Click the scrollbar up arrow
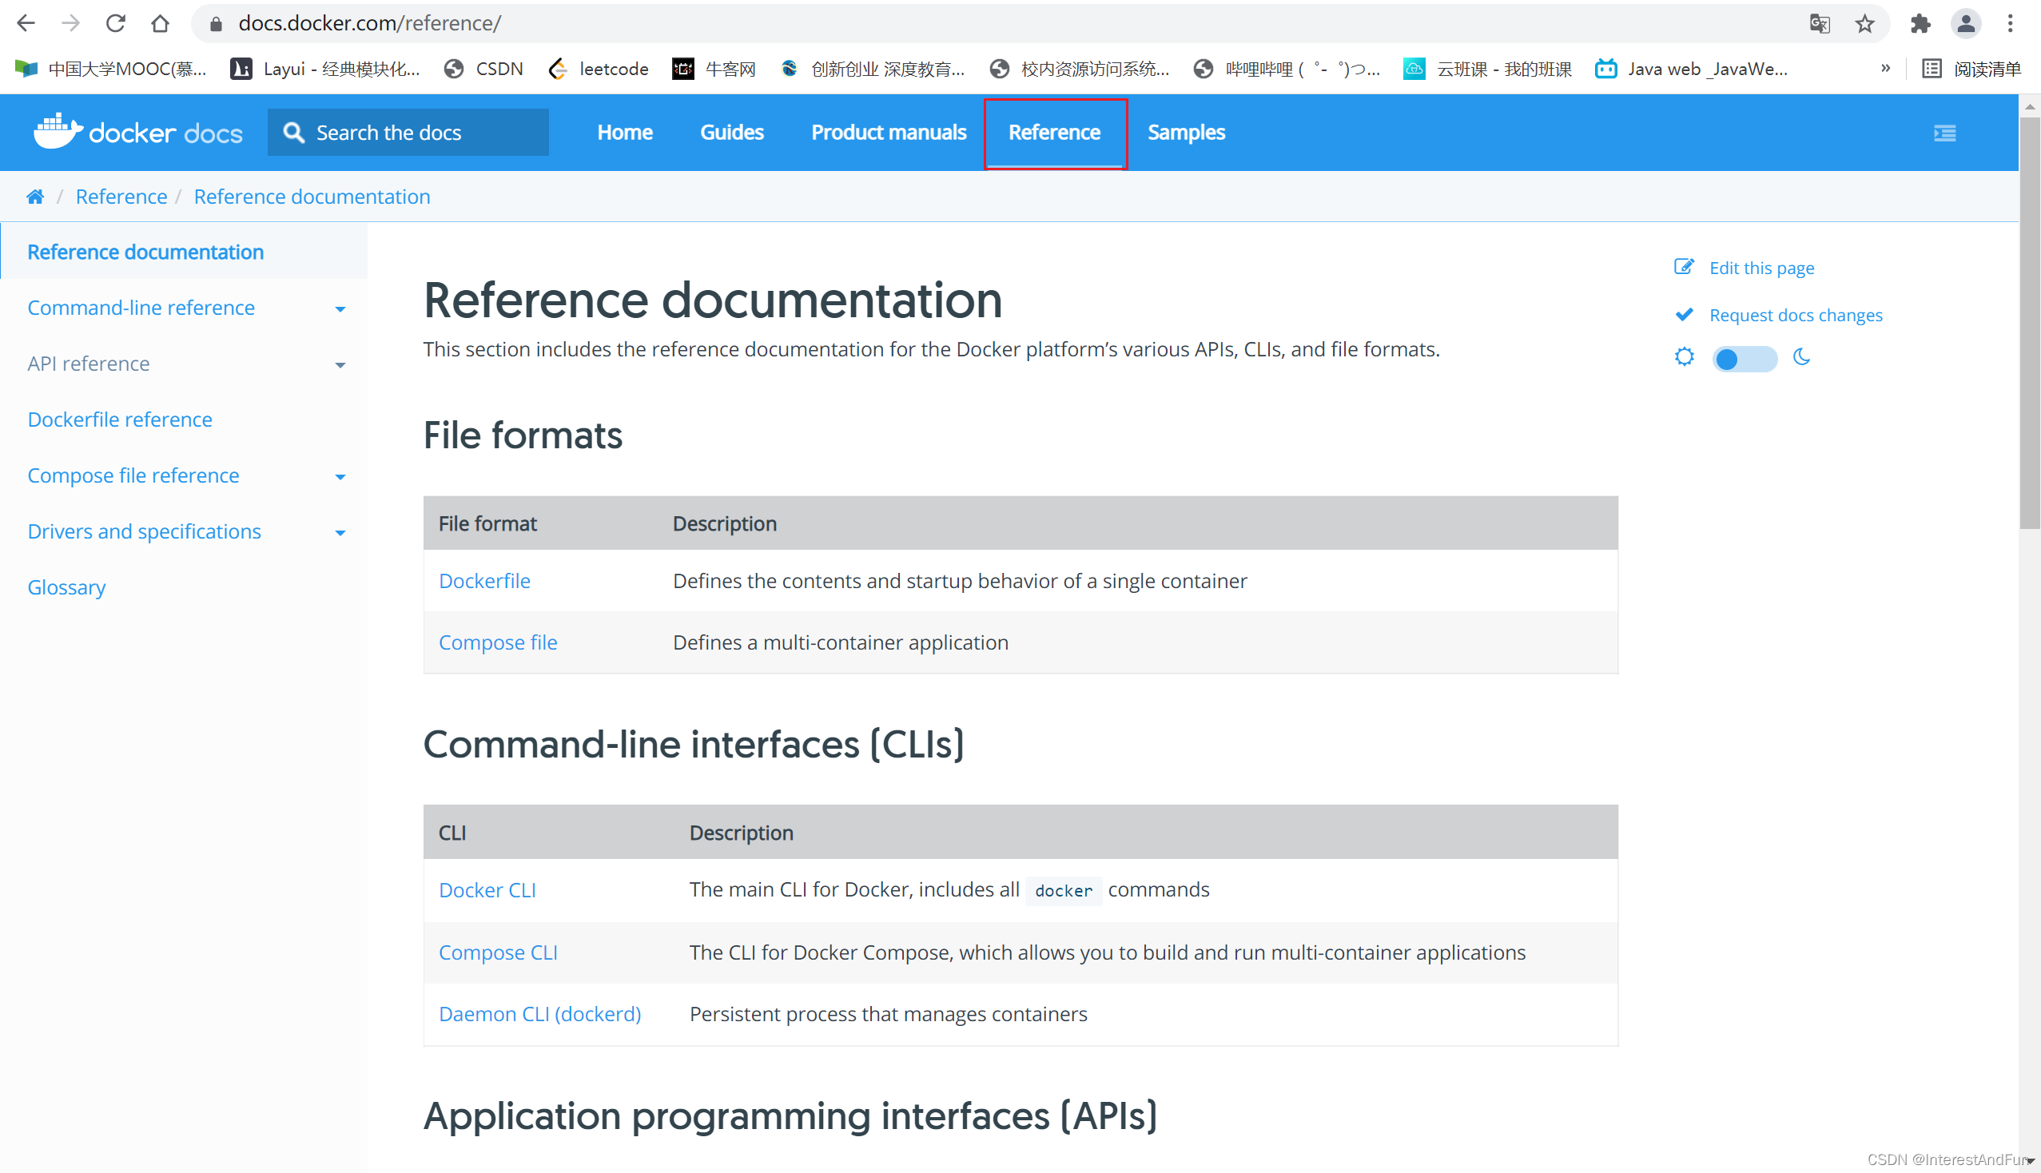The image size is (2041, 1173). pyautogui.click(x=2030, y=106)
